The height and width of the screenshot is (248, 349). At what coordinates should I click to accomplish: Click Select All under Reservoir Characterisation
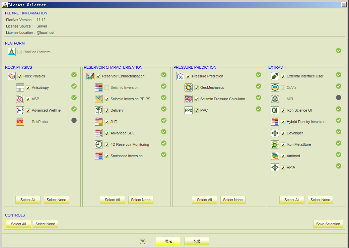click(x=113, y=200)
